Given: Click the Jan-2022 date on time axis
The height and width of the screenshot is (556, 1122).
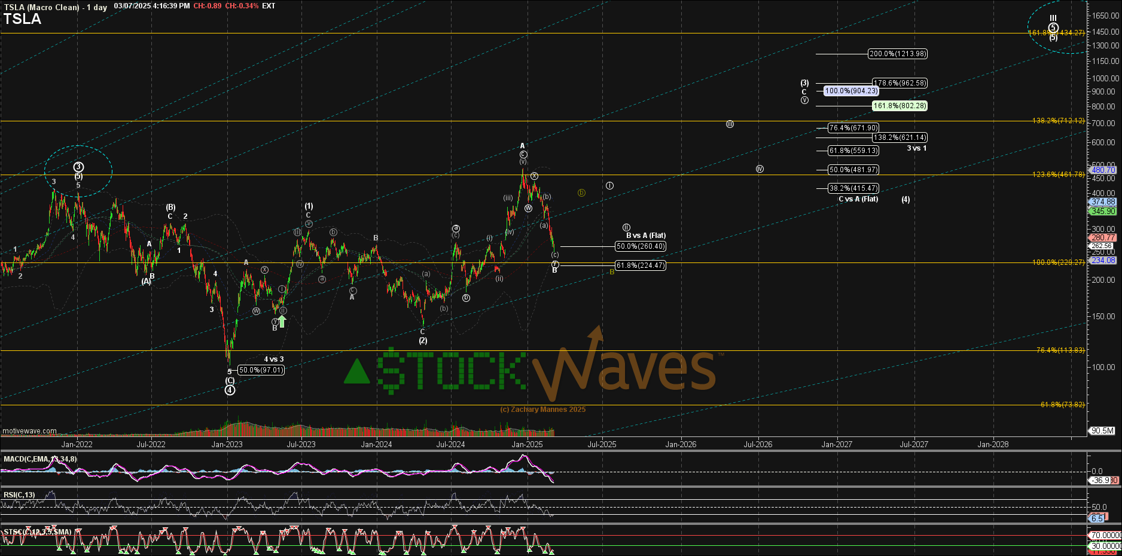Looking at the screenshot, I should click(77, 444).
